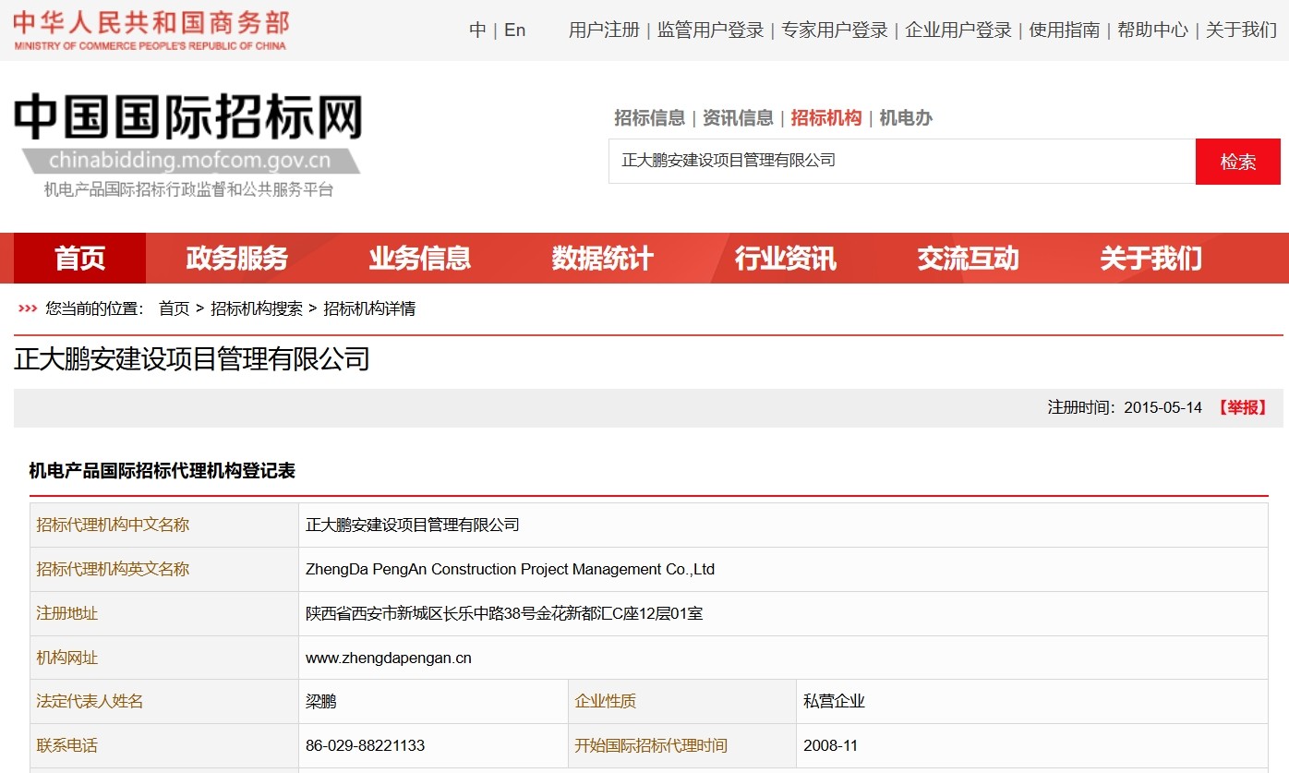
Task: Open the 业务信息 menu
Action: 420,259
